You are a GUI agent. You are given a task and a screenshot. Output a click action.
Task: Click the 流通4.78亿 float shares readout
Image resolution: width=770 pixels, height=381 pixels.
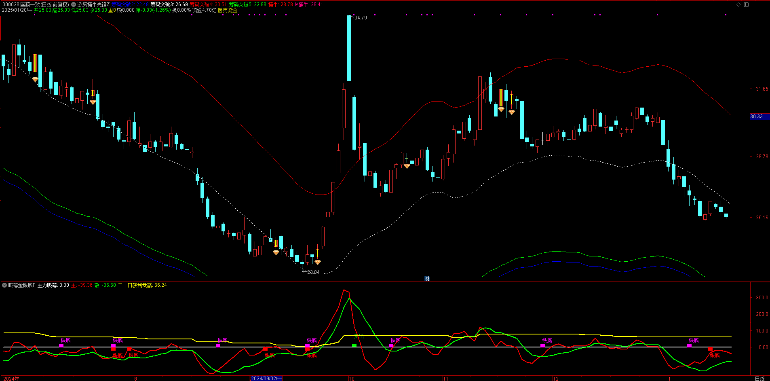(205, 10)
